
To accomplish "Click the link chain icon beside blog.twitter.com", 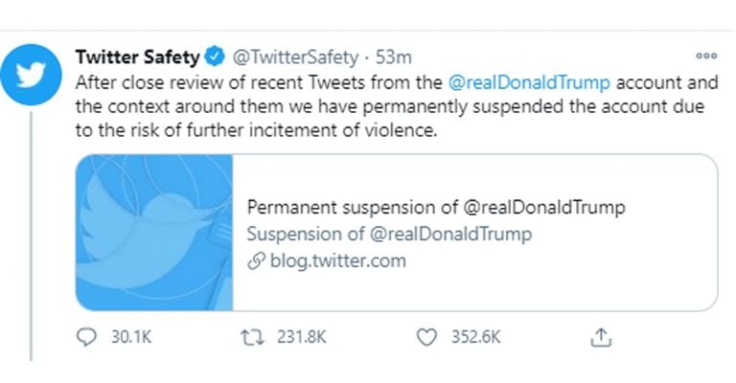I will pyautogui.click(x=256, y=260).
